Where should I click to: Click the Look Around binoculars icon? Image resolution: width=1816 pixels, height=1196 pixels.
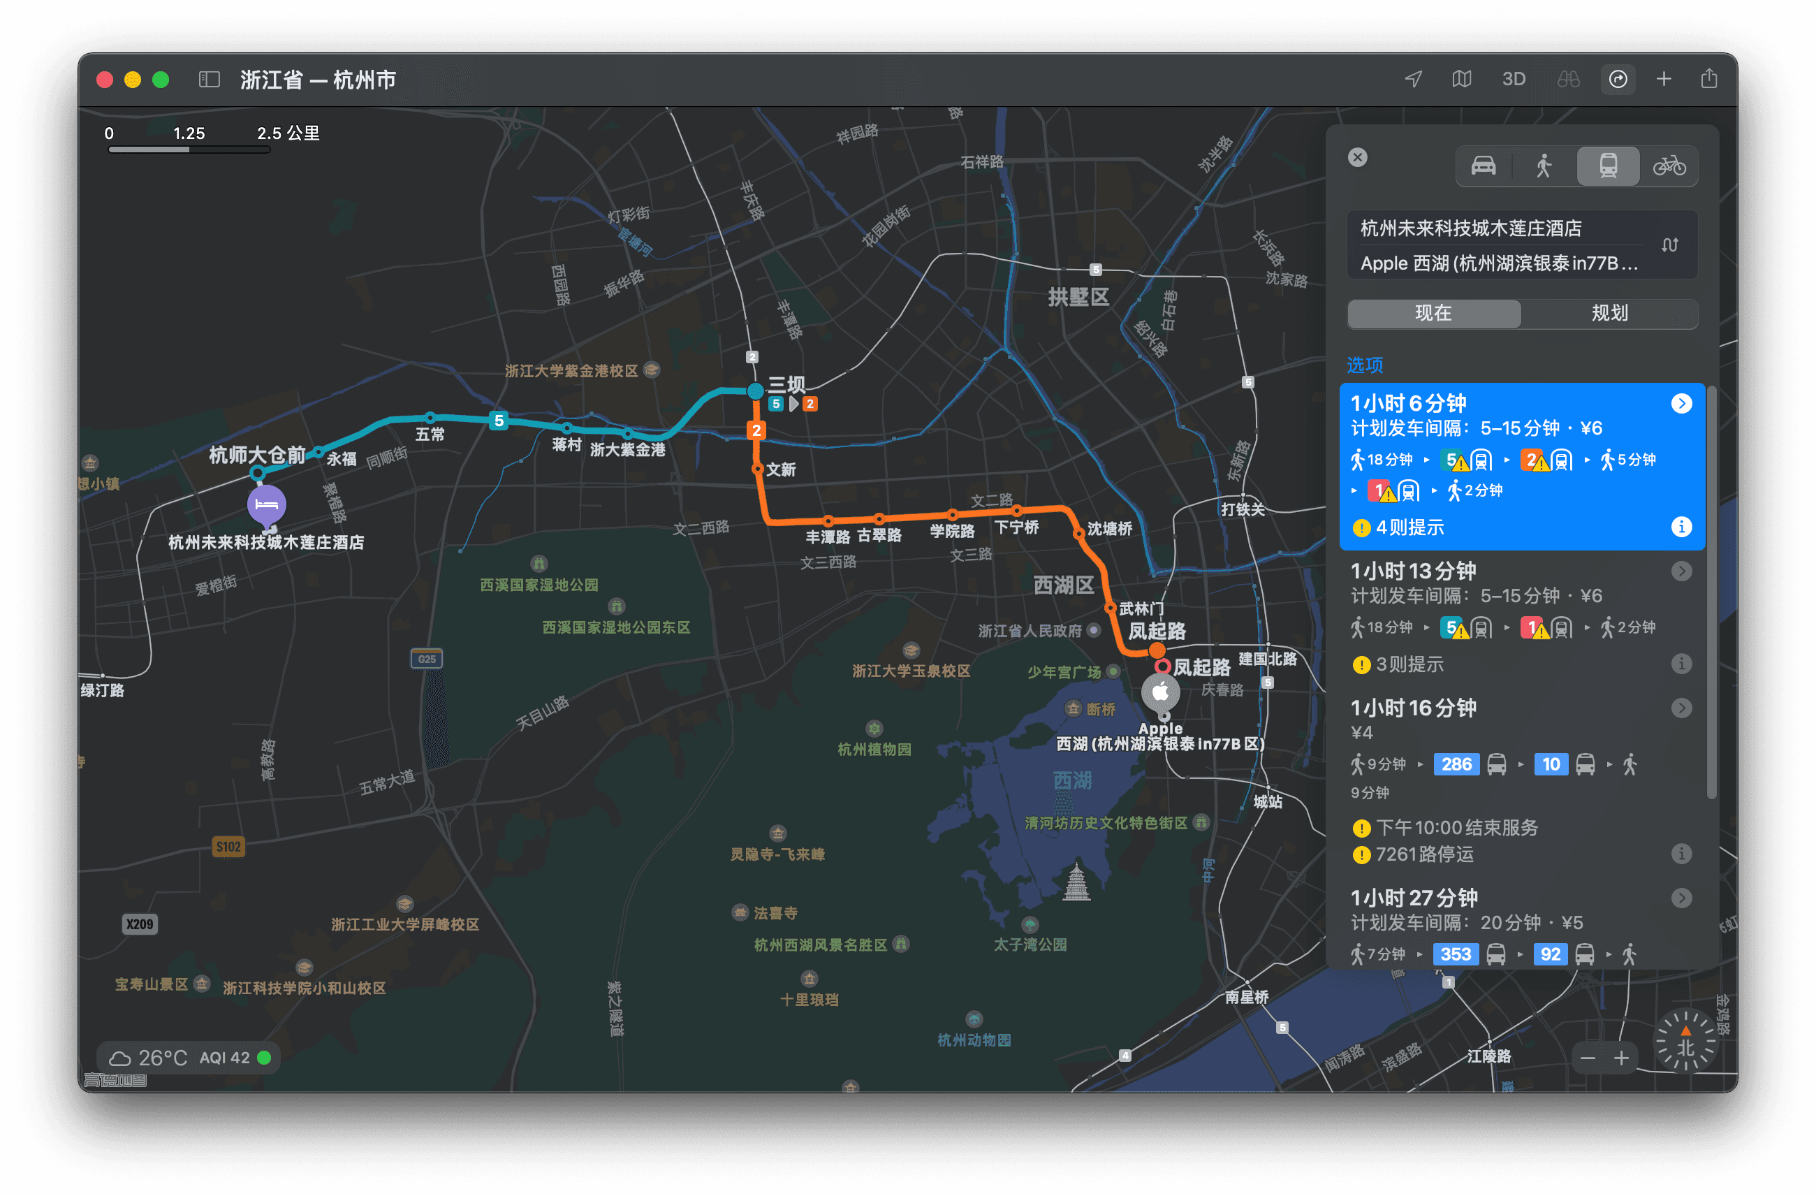pos(1568,80)
